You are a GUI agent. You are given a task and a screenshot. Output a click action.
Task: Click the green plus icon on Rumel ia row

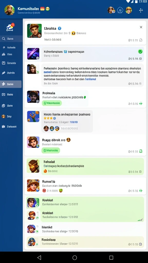click(141, 191)
